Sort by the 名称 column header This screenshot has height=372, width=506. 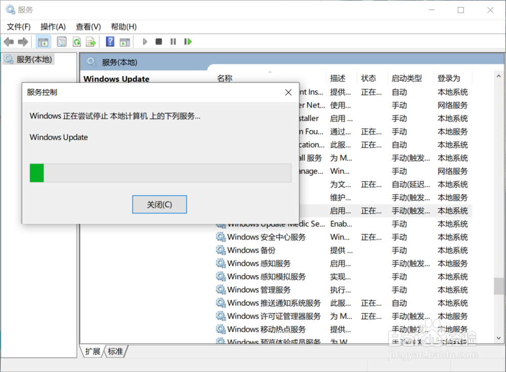pyautogui.click(x=225, y=78)
